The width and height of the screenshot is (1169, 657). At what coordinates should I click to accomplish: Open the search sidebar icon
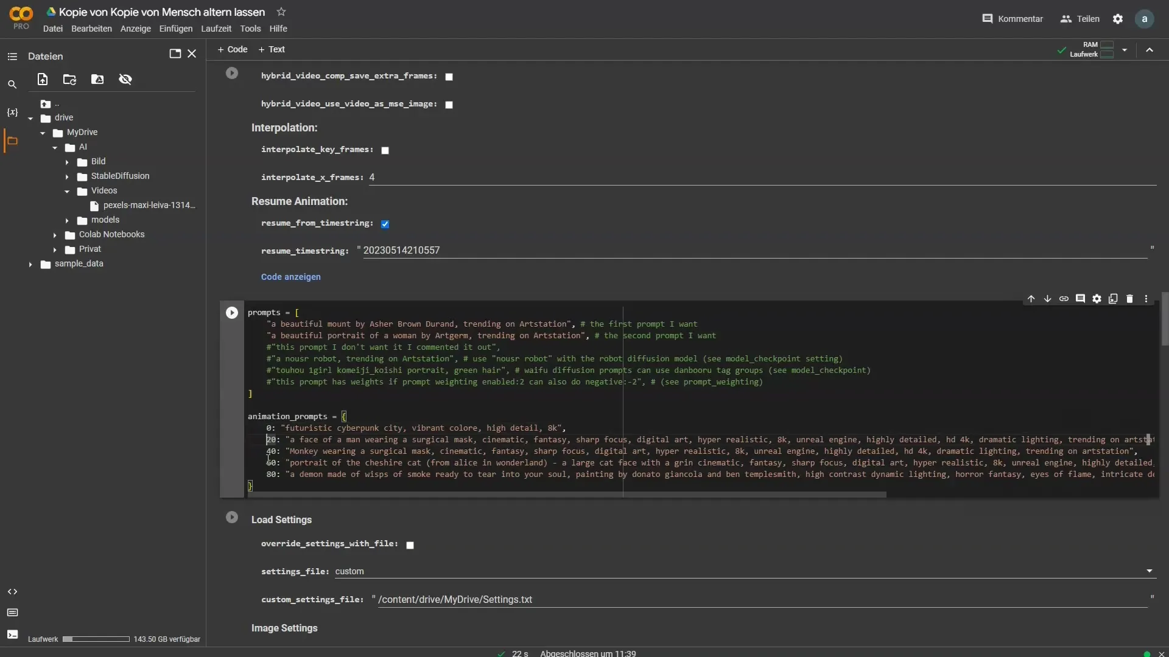click(12, 85)
